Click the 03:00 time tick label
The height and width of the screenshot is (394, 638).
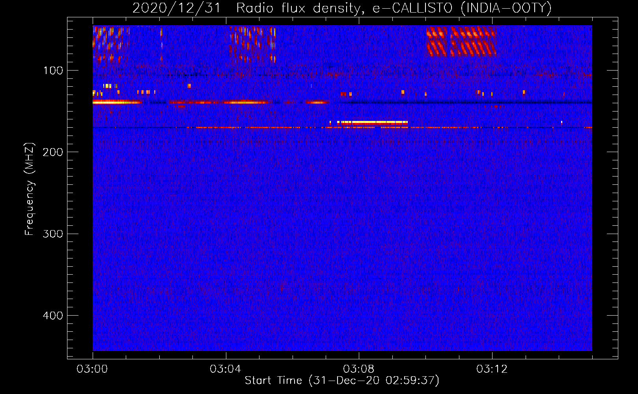92,369
